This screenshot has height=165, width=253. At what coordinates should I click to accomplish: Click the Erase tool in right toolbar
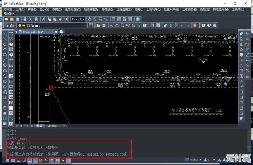point(241,34)
